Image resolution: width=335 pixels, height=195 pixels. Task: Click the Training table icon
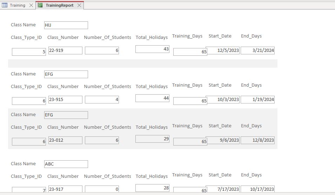(x=5, y=5)
